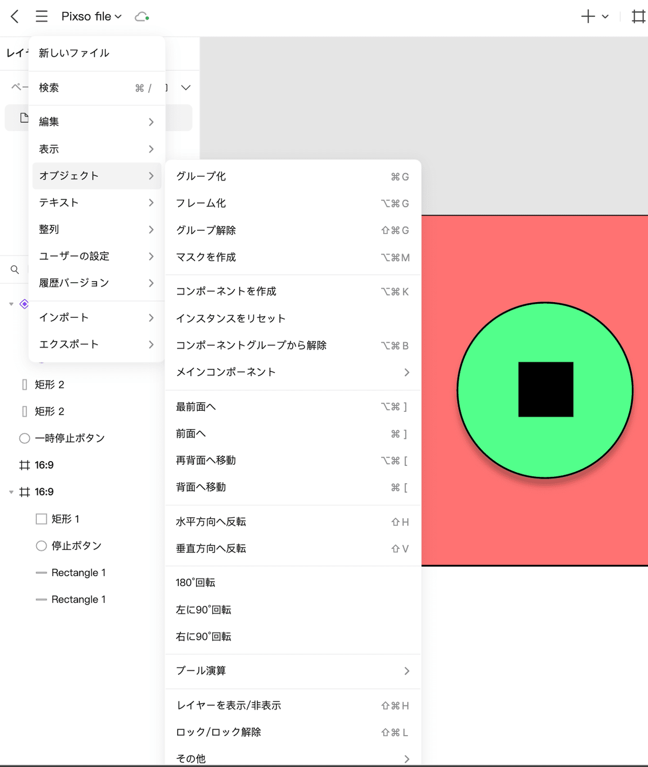Select 180°回転 menu item
This screenshot has width=648, height=767.
[293, 583]
